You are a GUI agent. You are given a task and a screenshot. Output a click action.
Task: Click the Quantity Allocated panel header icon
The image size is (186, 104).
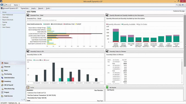click(x=107, y=15)
